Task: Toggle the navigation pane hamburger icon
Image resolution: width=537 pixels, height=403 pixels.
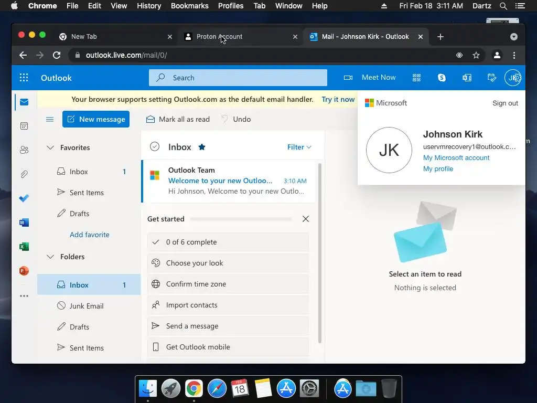Action: pos(50,119)
